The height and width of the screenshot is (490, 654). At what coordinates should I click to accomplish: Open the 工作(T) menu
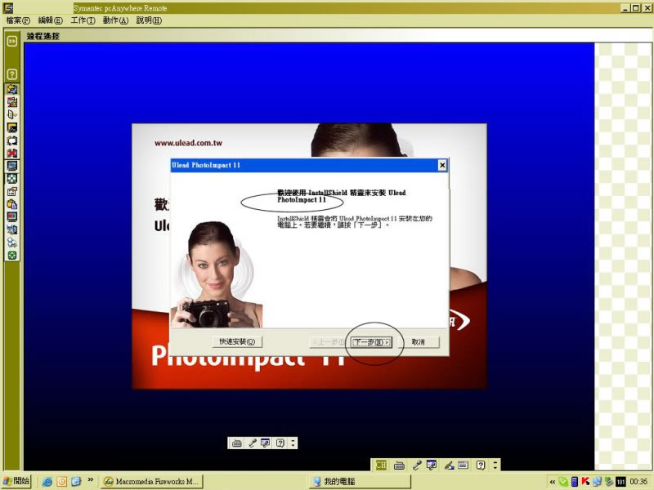(x=83, y=20)
